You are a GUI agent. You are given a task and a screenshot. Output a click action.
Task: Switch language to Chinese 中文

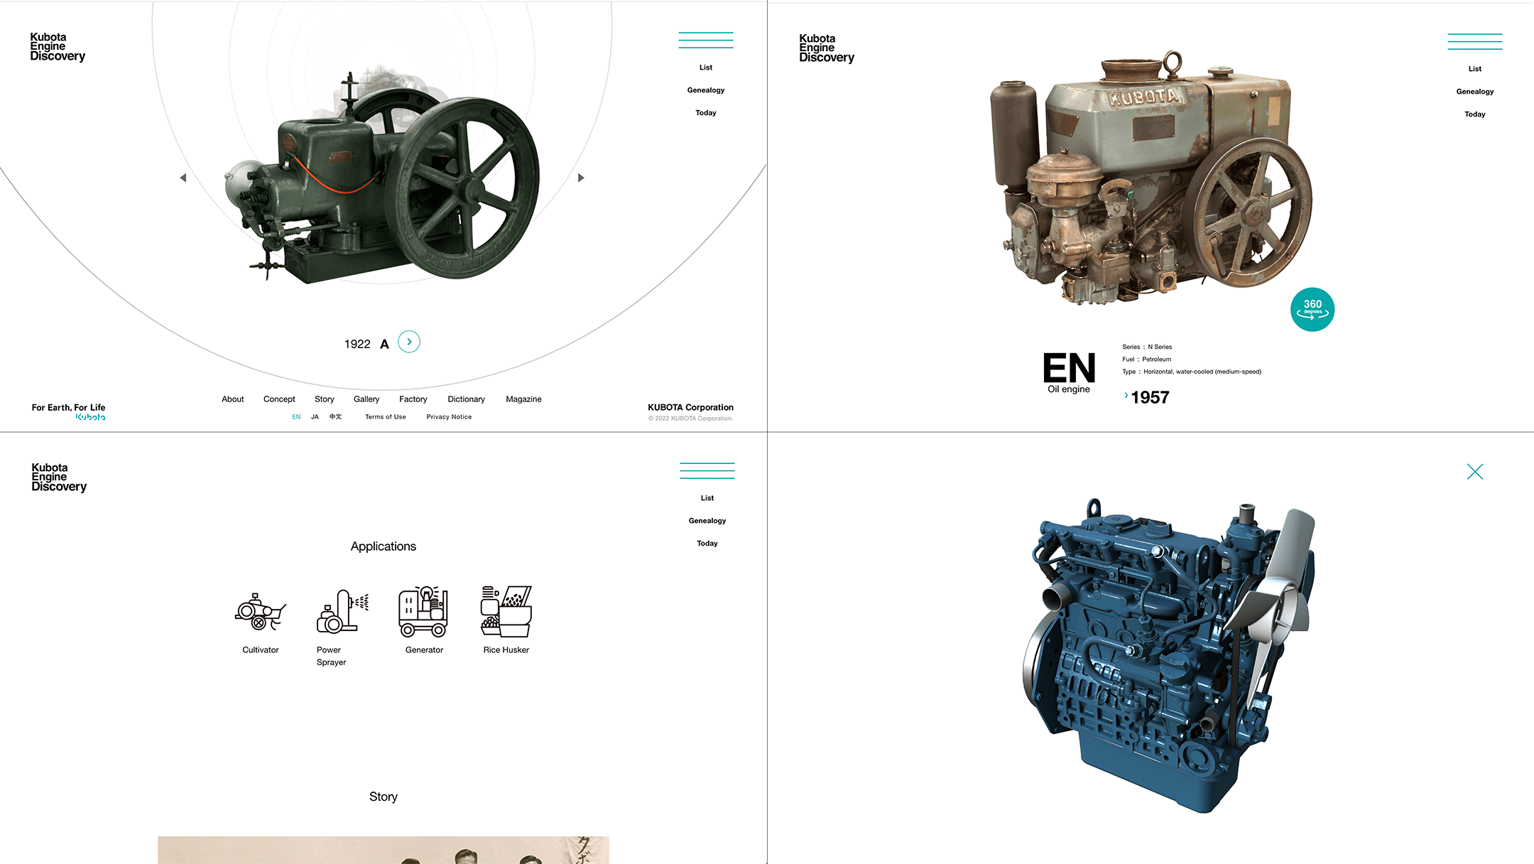[335, 417]
